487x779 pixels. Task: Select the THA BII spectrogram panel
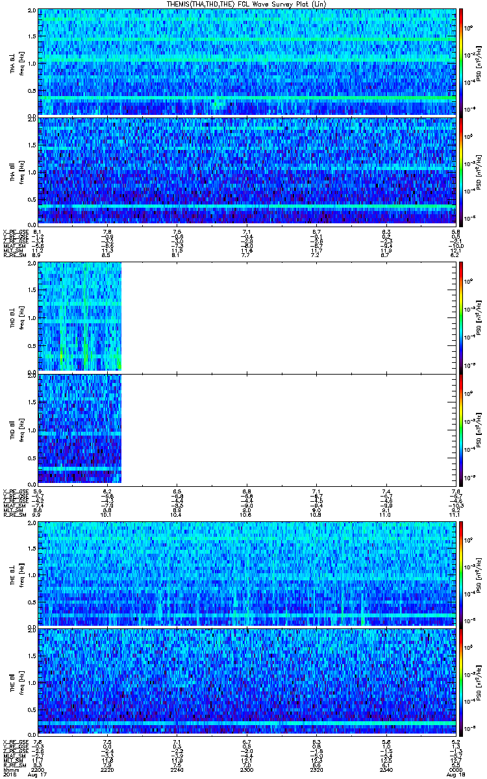(x=246, y=171)
